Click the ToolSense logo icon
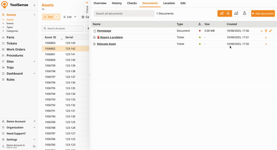277x150 pixels. pos(5,5)
